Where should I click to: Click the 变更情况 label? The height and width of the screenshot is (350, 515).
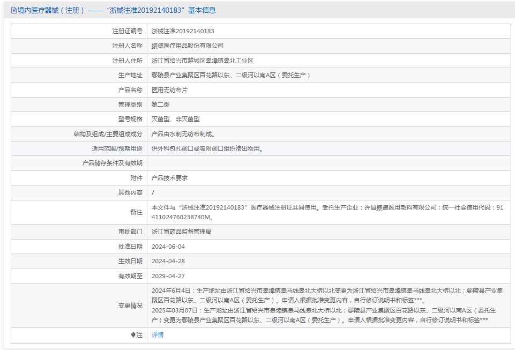[x=130, y=306]
